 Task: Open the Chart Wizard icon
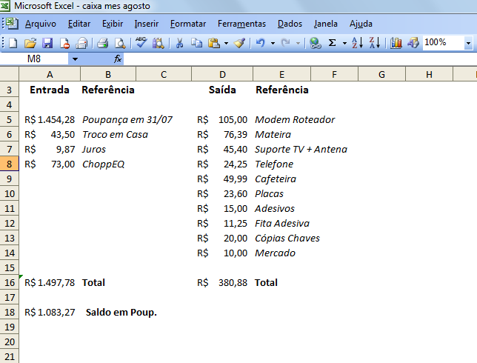[396, 43]
